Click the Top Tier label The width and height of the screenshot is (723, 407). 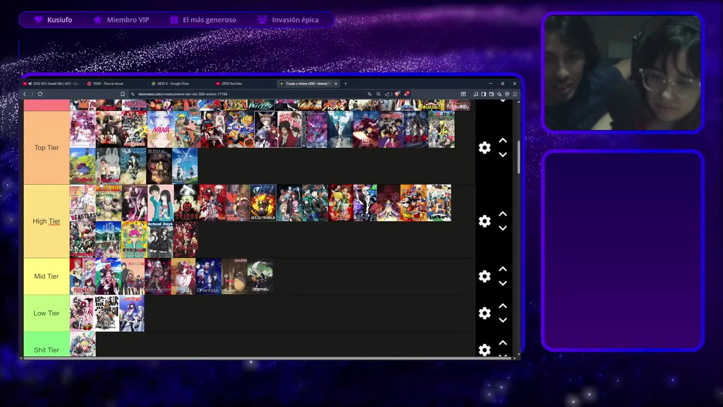[46, 148]
